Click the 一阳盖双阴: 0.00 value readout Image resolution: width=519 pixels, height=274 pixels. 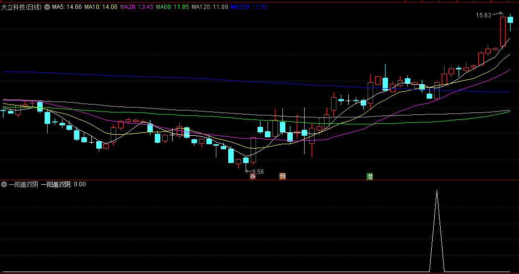click(64, 184)
